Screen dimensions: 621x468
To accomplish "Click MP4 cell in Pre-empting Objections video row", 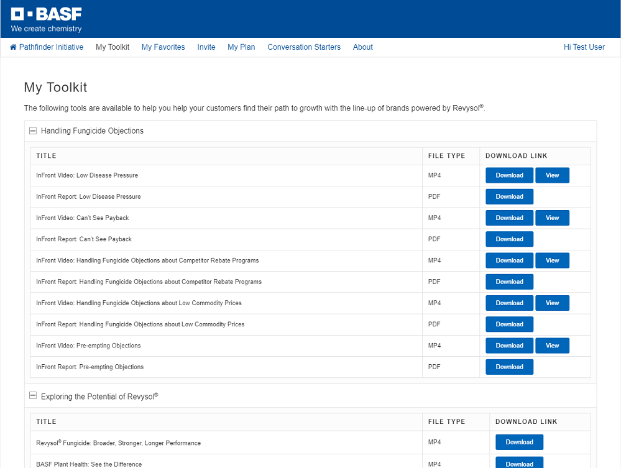I will click(x=435, y=346).
